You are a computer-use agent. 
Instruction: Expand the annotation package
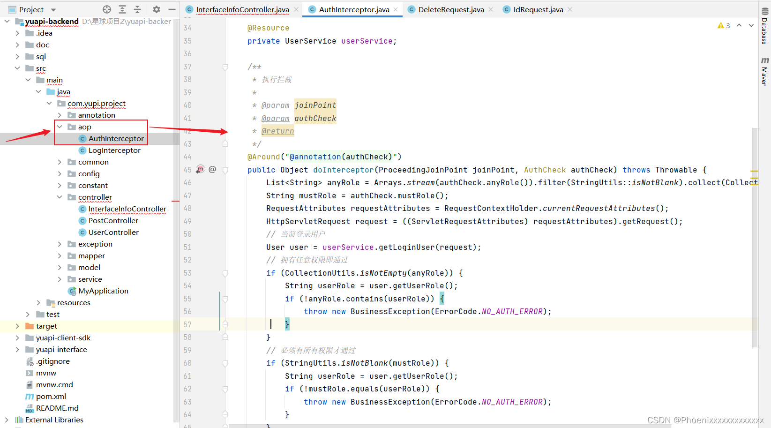[x=60, y=115]
